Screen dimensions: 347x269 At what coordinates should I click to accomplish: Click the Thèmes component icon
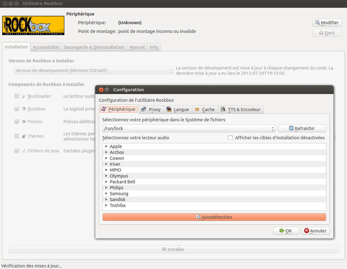coord(24,136)
